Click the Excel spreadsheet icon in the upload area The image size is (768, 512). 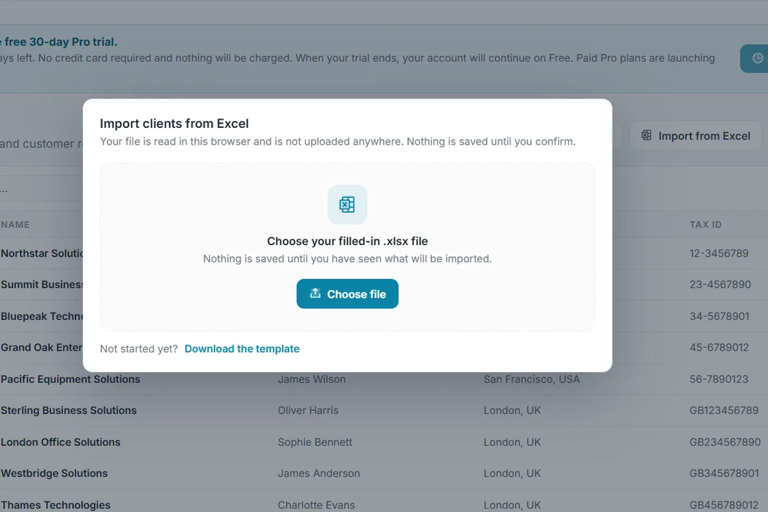tap(348, 205)
